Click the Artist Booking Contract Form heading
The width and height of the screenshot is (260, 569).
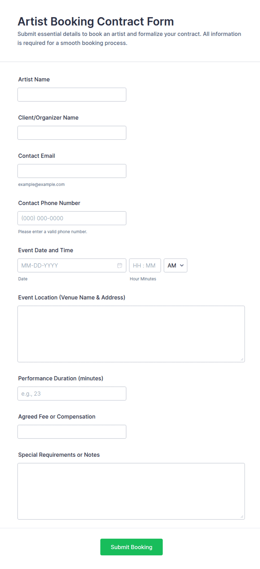point(96,22)
